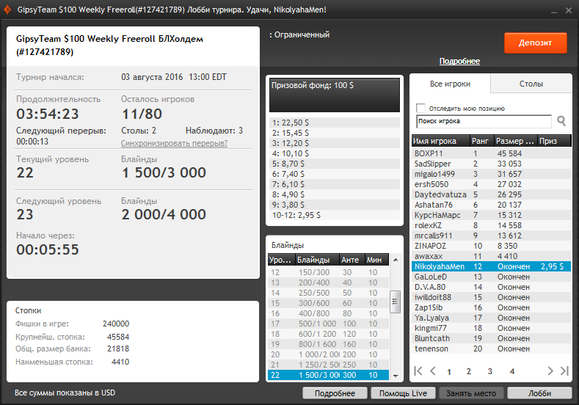The width and height of the screenshot is (579, 405).
Task: Close the tournament lobby window
Action: tap(569, 10)
